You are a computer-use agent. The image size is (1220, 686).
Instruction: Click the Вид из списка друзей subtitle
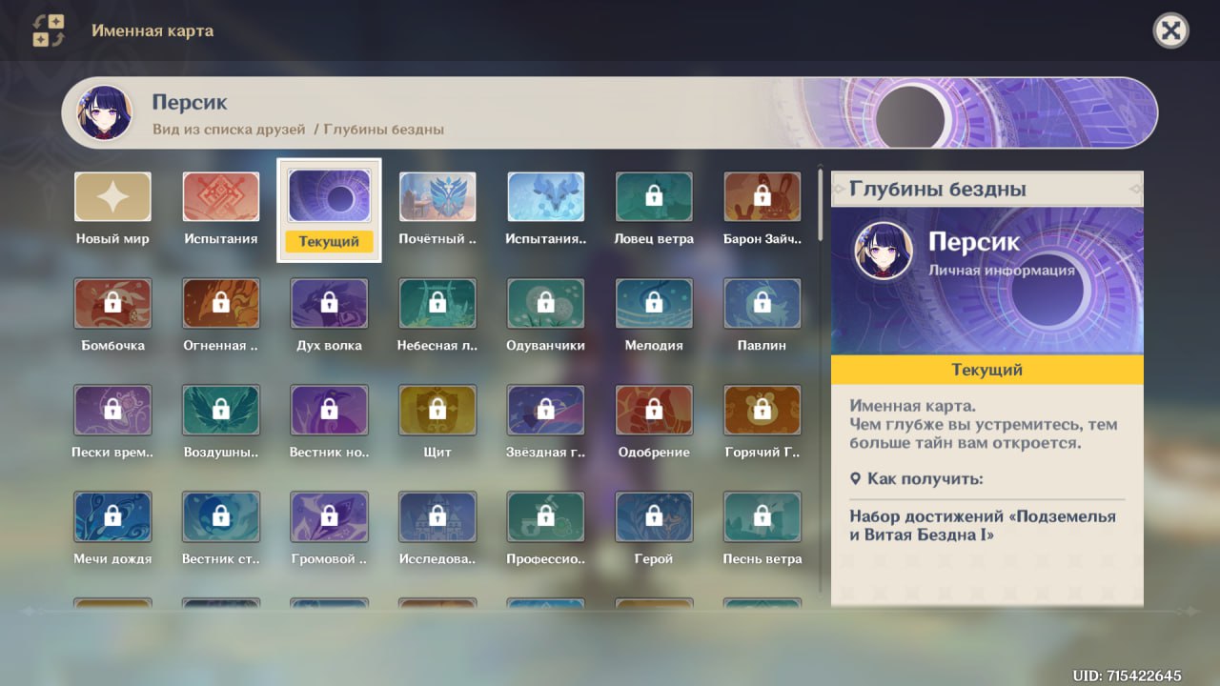click(229, 129)
